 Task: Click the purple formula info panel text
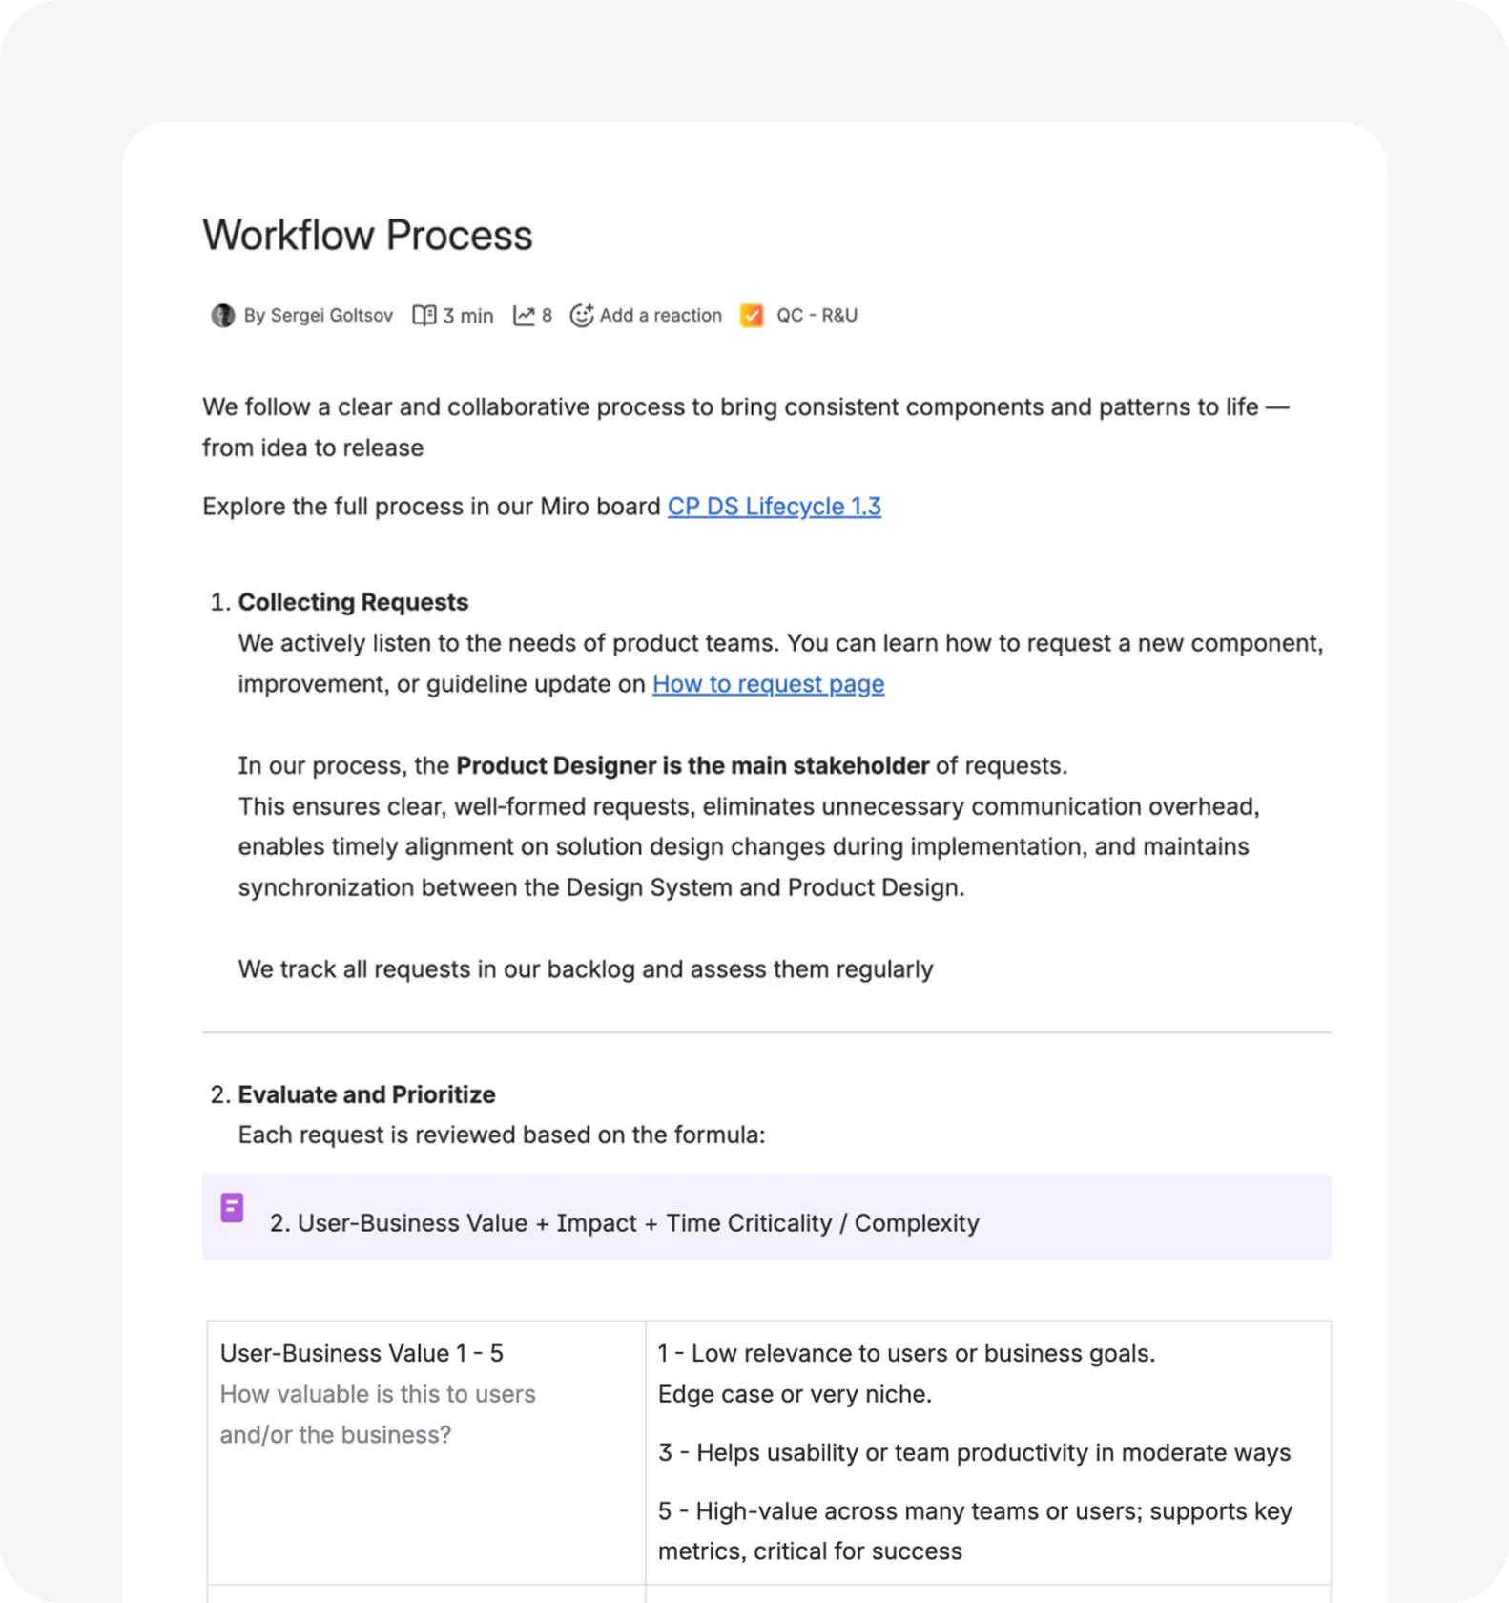625,1223
